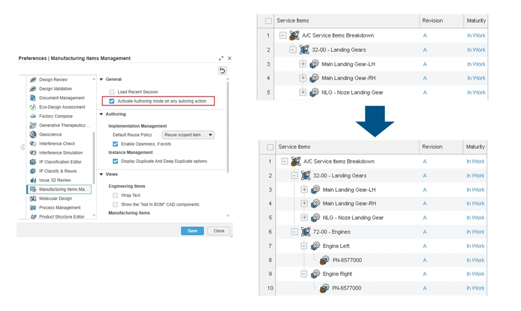Collapse the Authoring section

tap(101, 114)
